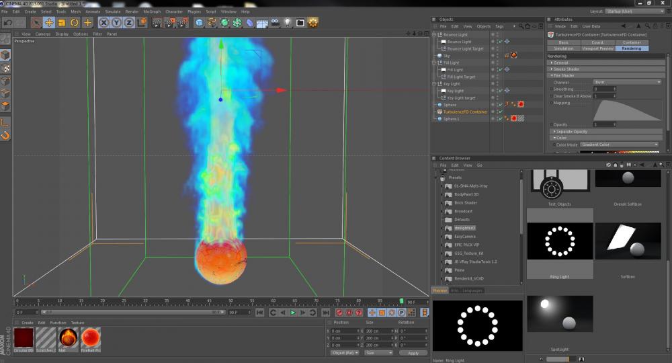Go to start of animation
672x363 pixels.
tap(259, 313)
